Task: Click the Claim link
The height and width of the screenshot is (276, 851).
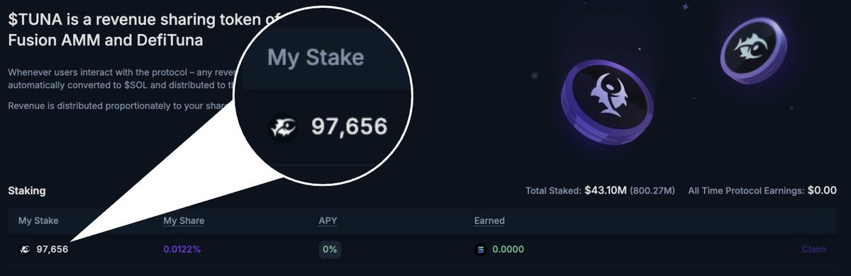Action: 813,249
